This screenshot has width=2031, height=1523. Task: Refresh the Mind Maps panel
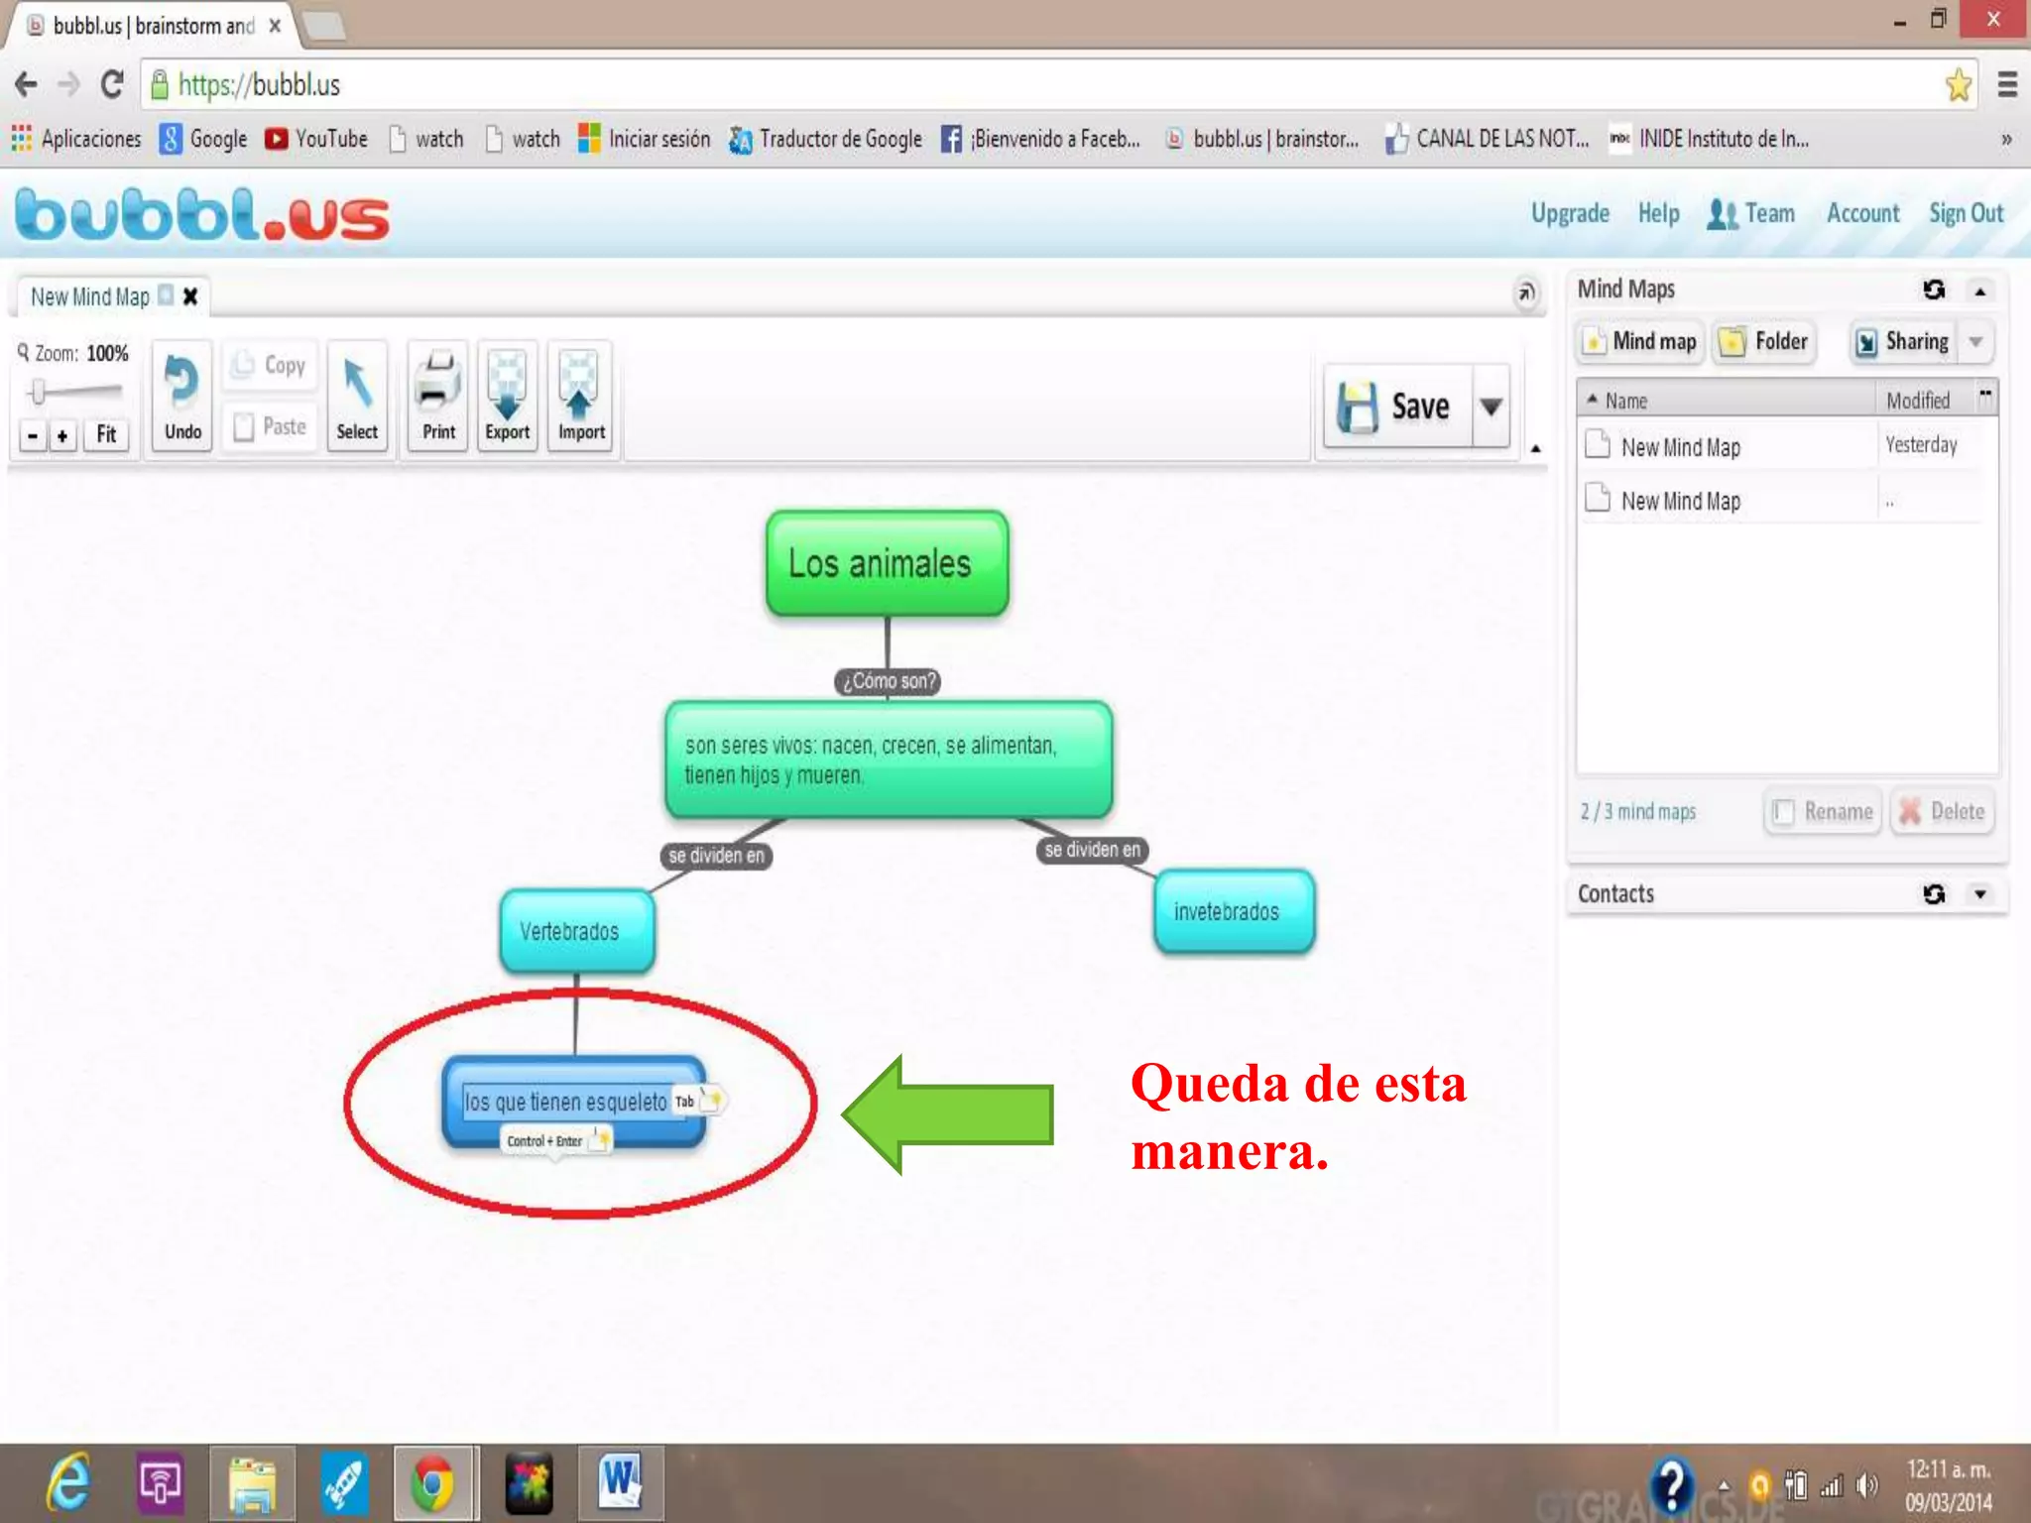tap(1933, 290)
